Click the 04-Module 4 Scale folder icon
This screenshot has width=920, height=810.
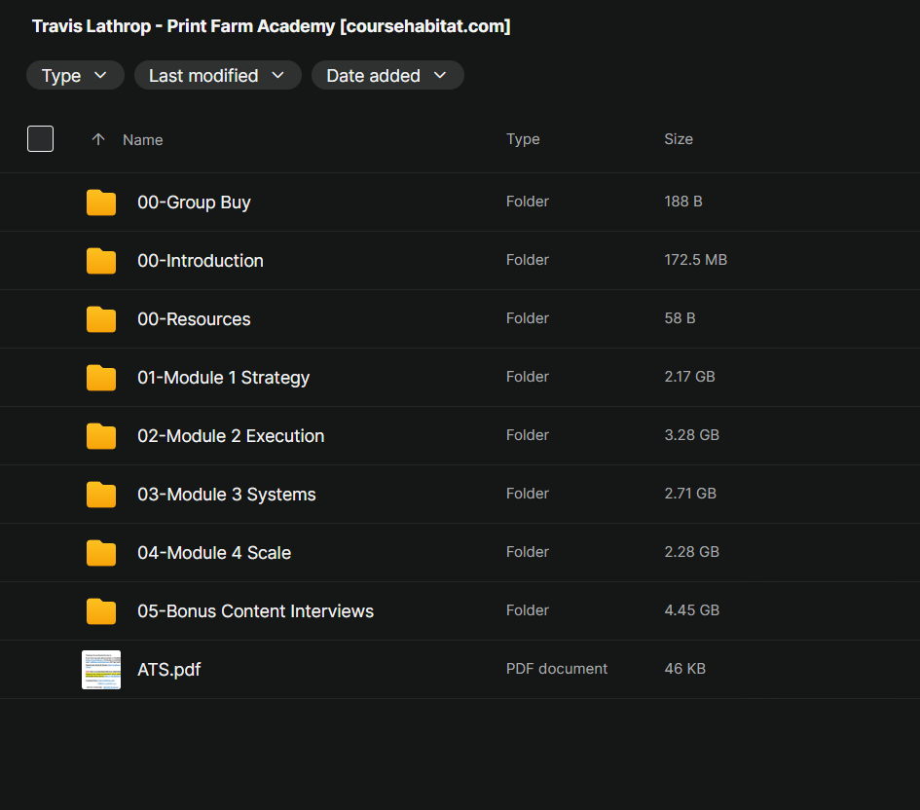[101, 553]
